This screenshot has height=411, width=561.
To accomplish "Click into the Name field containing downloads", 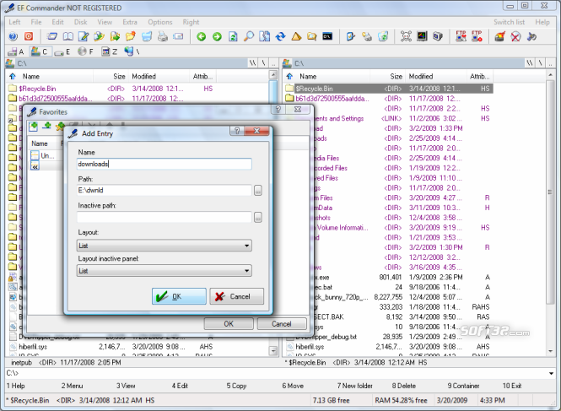I will 165,164.
